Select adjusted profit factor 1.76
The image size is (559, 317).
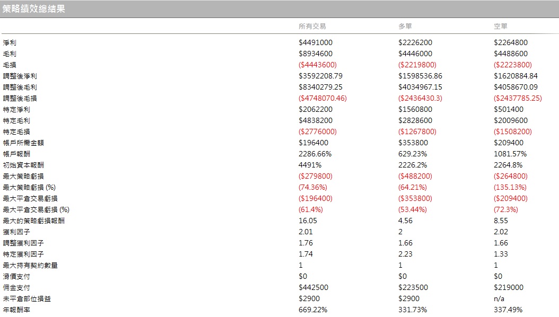(x=306, y=243)
